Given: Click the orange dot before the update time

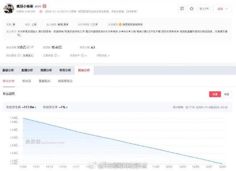Looking at the screenshot, I should coord(41,11).
